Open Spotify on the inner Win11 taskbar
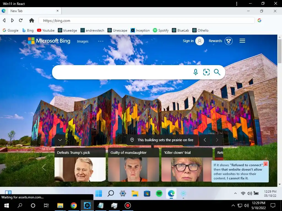 coord(159,193)
